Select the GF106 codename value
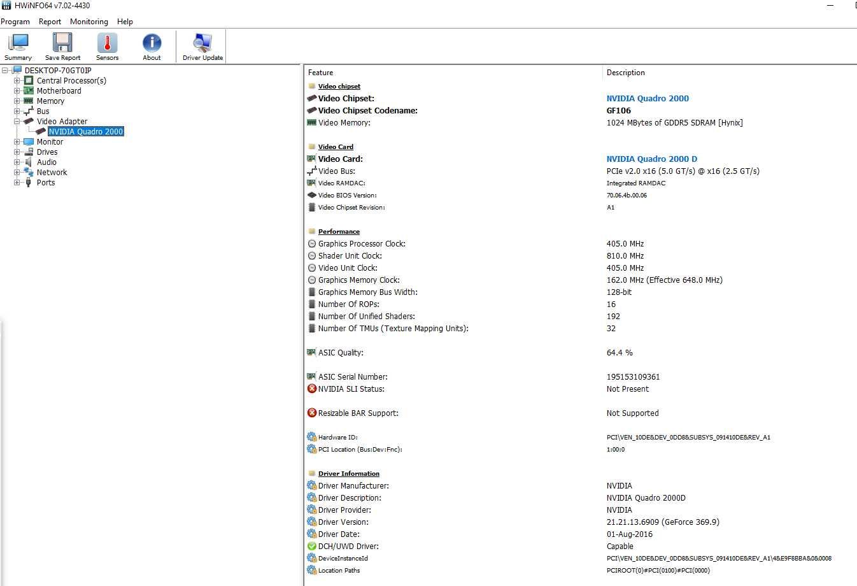Viewport: 857px width, 586px height. pos(619,111)
